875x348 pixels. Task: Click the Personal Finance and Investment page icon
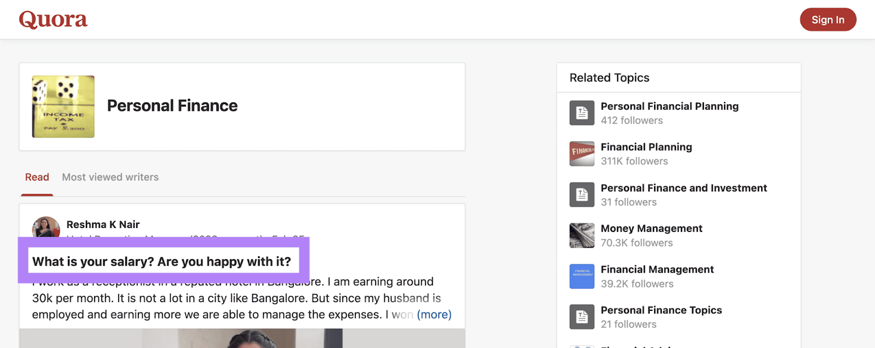(x=581, y=194)
